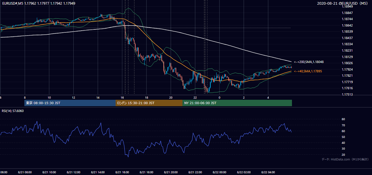Click the bottom time label 8/22 04:00
The image size is (372, 175).
coord(268,172)
